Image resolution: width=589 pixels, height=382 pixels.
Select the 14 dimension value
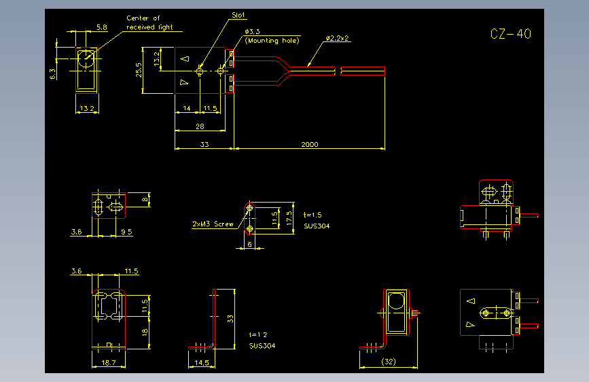click(x=187, y=108)
